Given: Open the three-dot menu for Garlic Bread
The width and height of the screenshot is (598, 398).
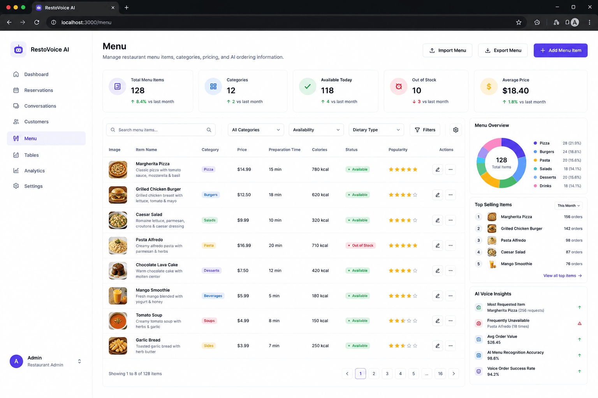Looking at the screenshot, I should pyautogui.click(x=450, y=346).
